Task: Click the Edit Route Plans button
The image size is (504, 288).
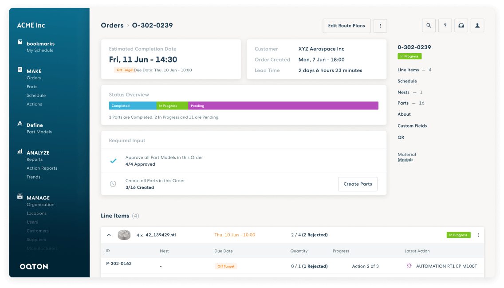Action: (346, 26)
